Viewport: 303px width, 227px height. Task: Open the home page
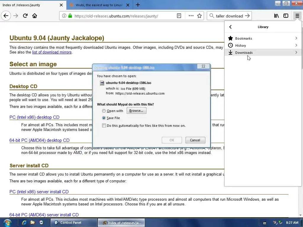point(35,16)
